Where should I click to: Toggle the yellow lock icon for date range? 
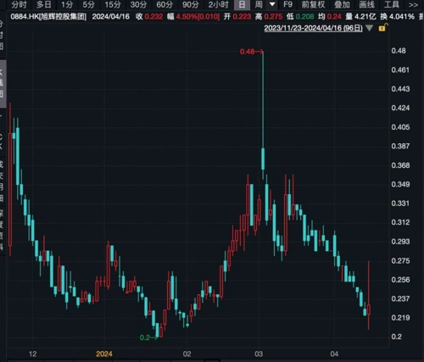pos(382,28)
